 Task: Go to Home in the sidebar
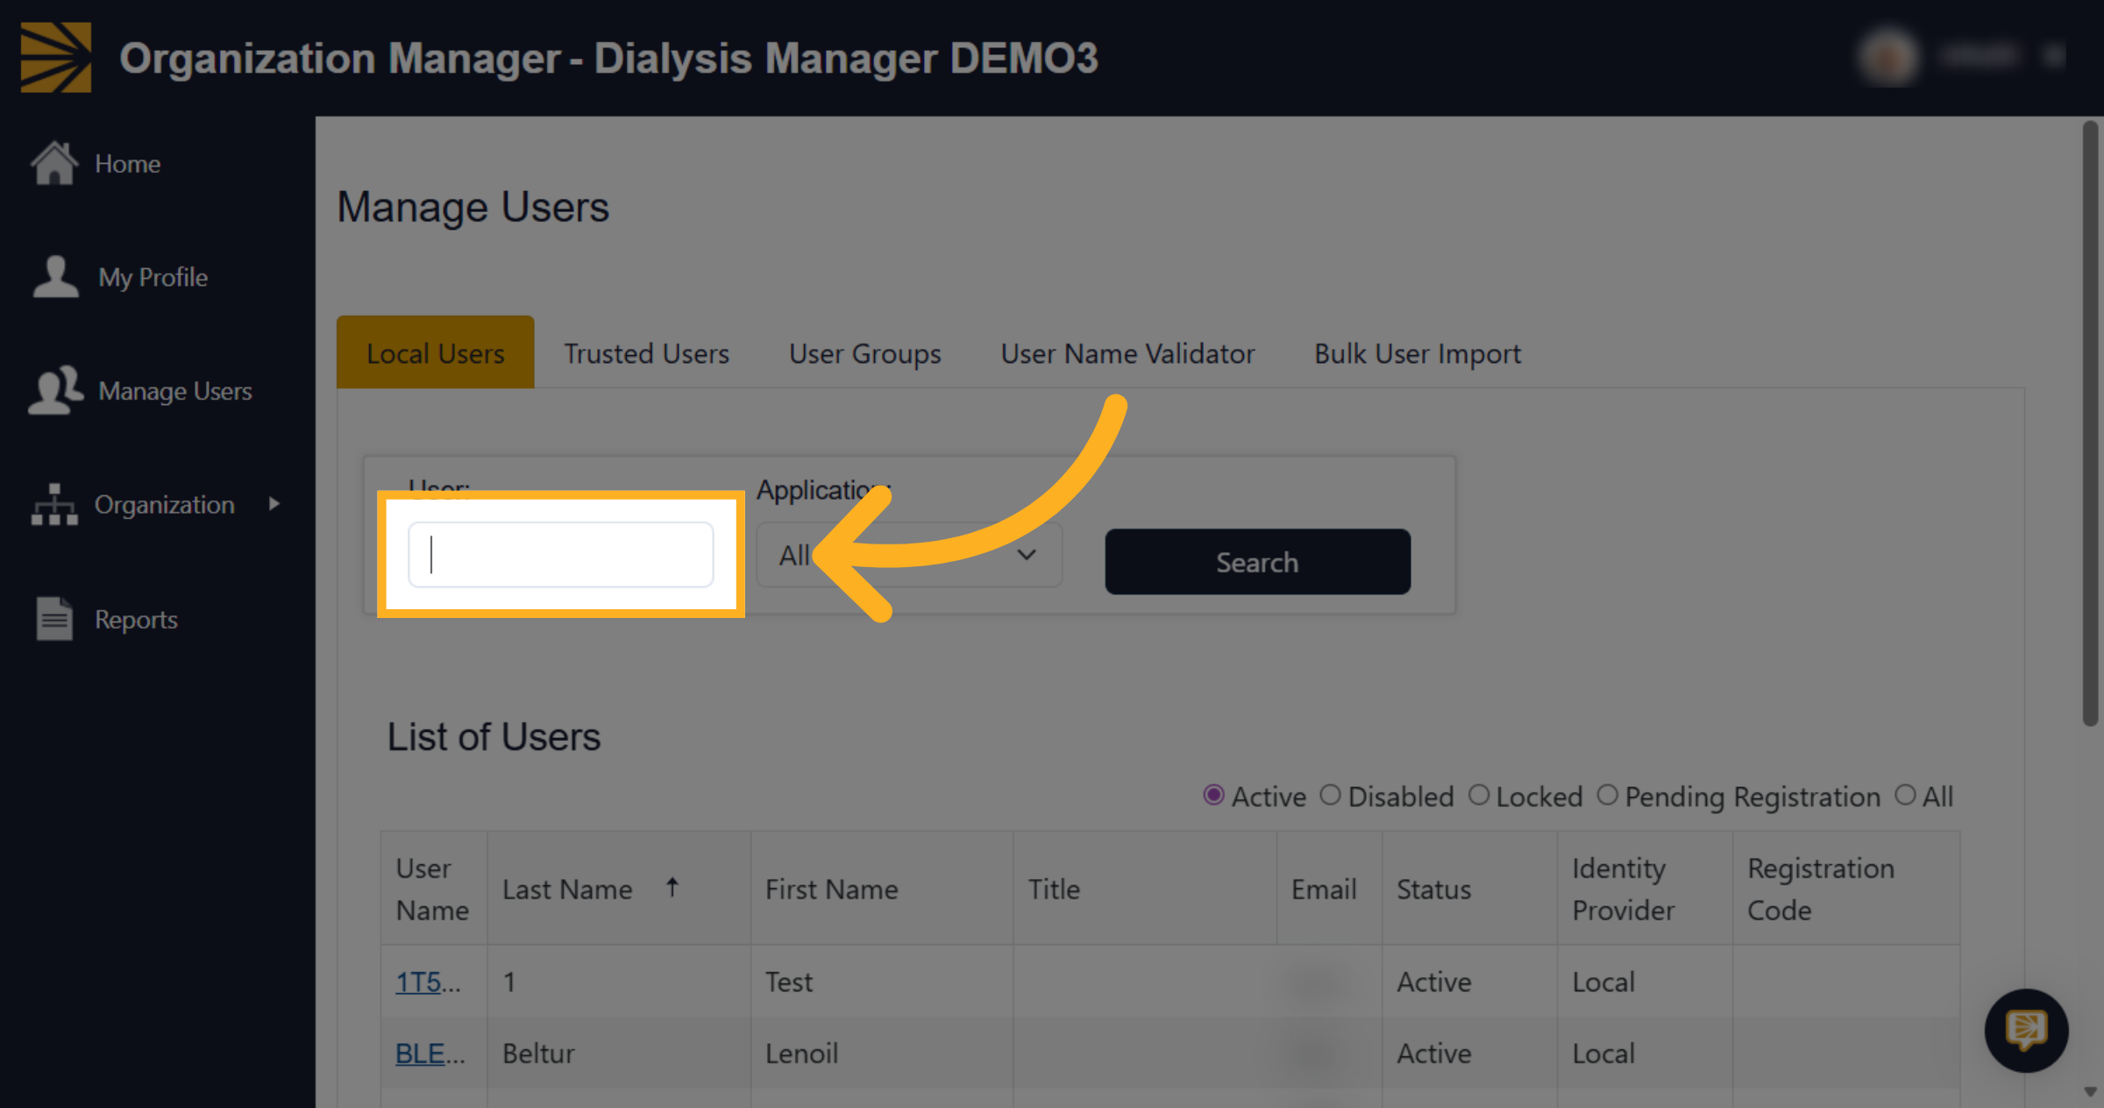(x=127, y=163)
